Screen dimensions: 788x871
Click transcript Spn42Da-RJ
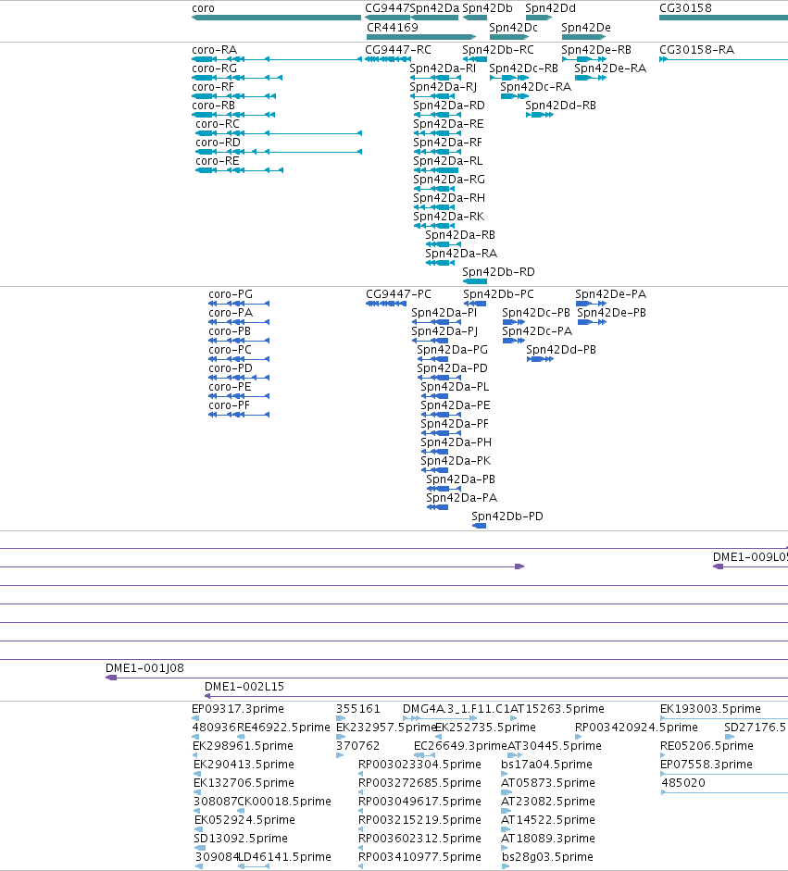click(x=443, y=87)
